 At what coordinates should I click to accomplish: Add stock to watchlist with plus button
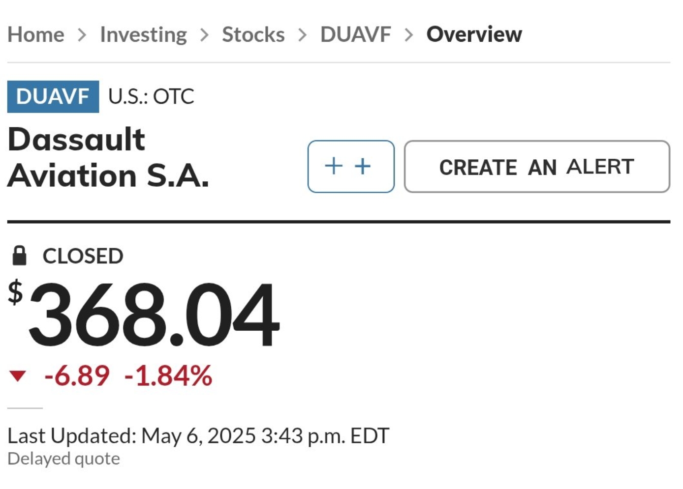point(351,167)
